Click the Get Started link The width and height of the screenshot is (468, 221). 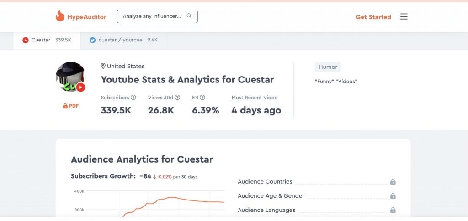(373, 17)
